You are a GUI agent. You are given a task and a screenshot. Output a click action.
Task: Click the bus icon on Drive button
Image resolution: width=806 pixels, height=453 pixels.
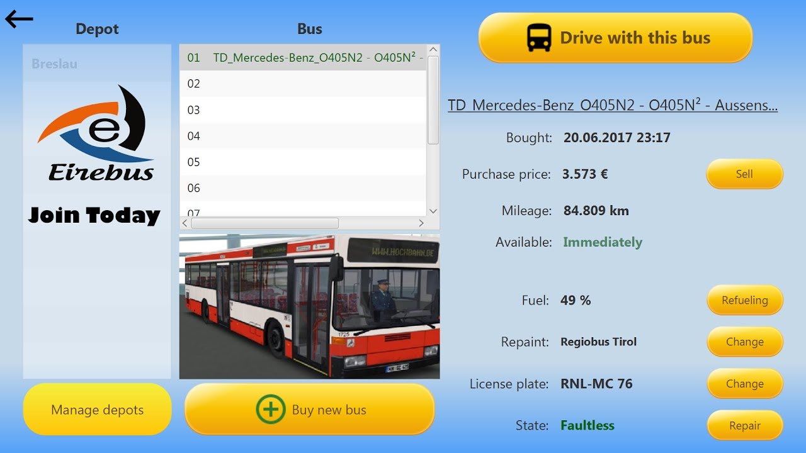[540, 38]
